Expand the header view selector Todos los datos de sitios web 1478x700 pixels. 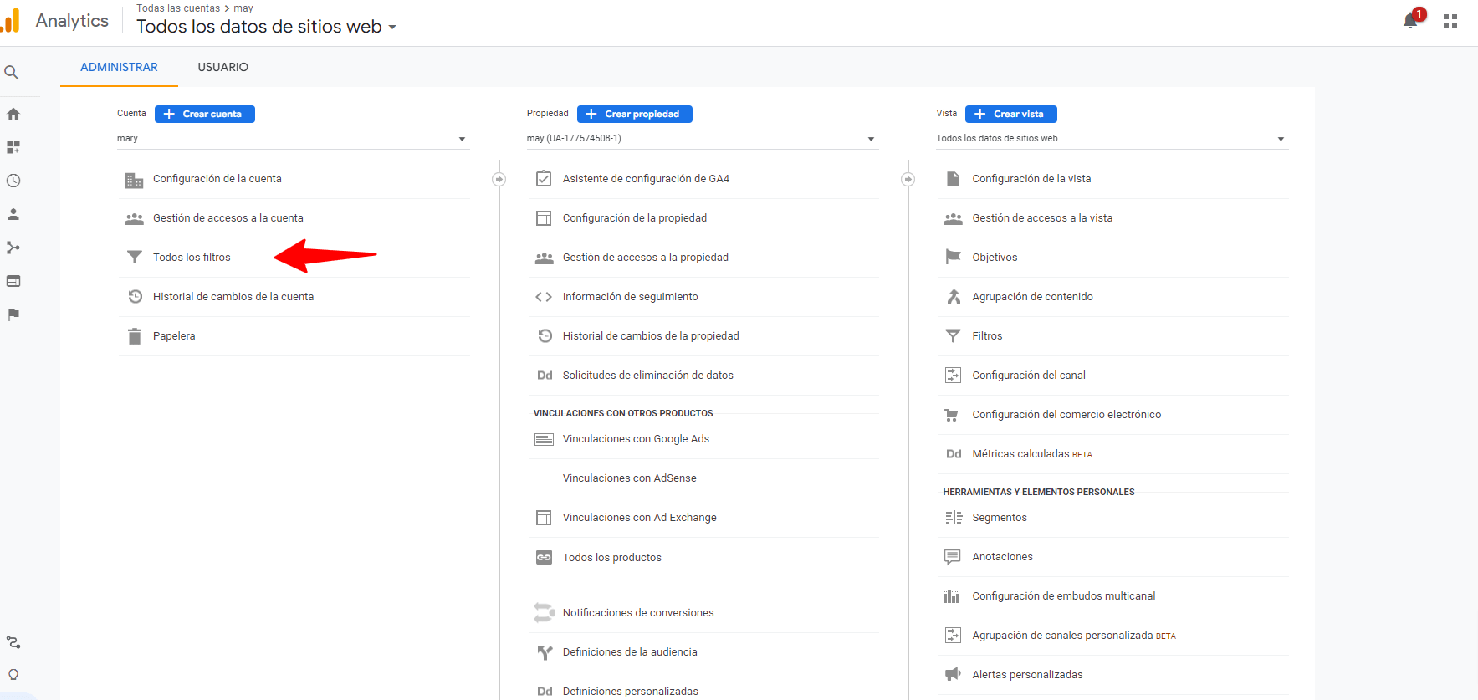[266, 27]
